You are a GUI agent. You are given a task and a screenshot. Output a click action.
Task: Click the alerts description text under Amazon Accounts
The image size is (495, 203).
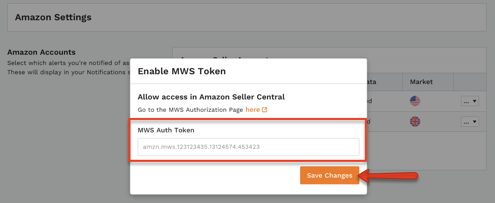click(x=69, y=68)
